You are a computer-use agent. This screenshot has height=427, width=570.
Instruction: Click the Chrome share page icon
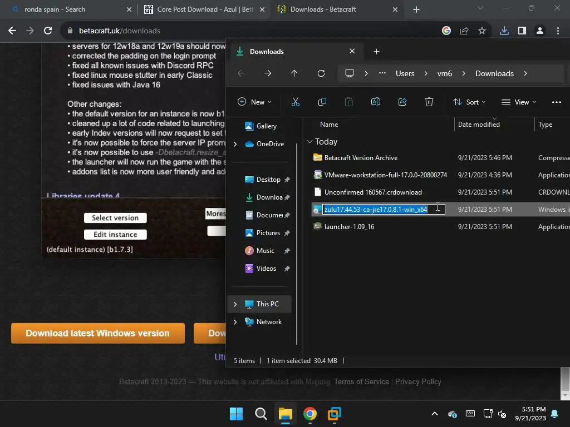464,31
